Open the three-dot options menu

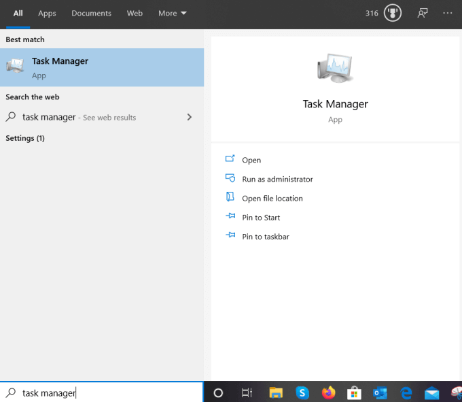coord(447,13)
